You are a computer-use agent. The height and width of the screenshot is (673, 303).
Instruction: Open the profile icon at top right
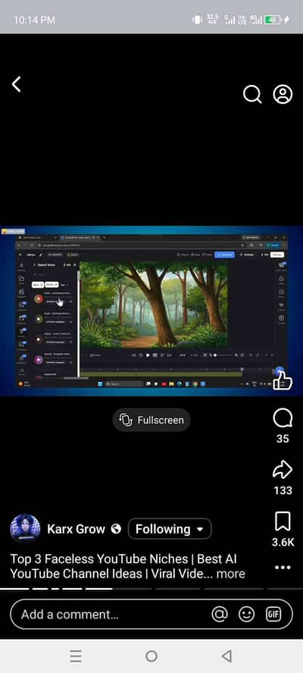(x=283, y=95)
